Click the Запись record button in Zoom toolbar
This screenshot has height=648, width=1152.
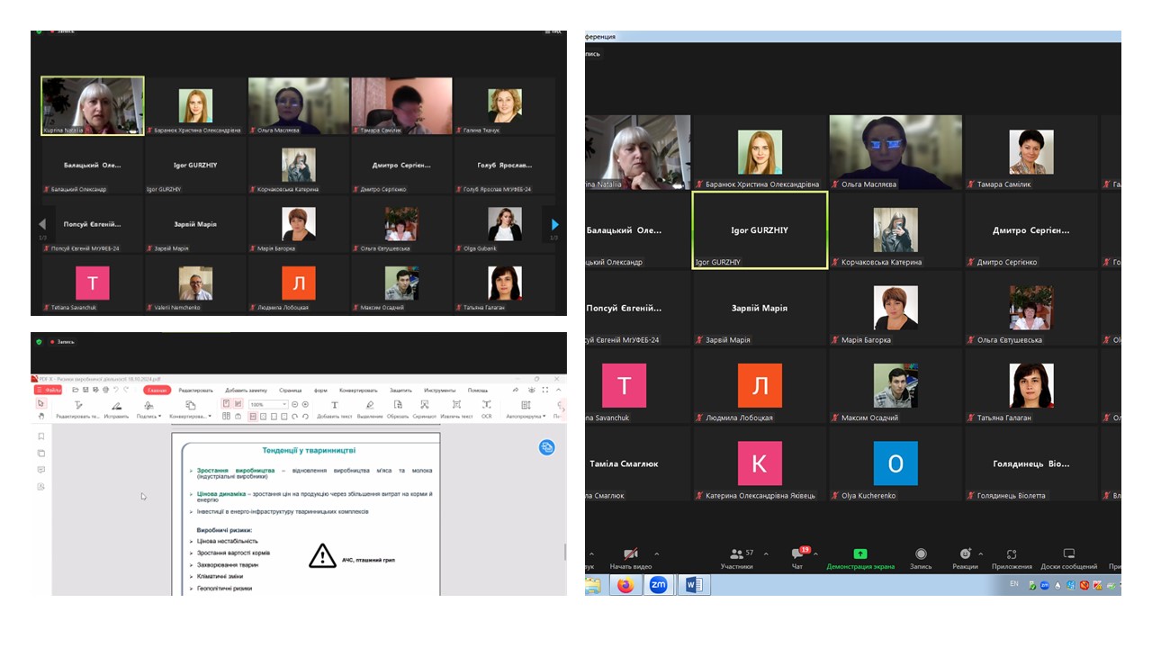coord(921,558)
